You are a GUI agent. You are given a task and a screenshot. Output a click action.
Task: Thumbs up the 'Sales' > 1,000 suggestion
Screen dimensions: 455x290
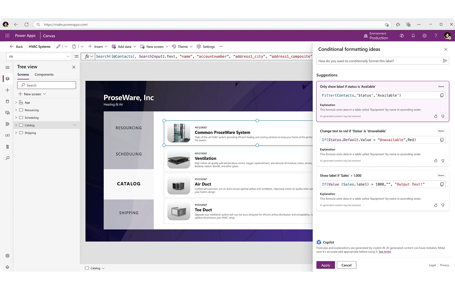[x=436, y=205]
